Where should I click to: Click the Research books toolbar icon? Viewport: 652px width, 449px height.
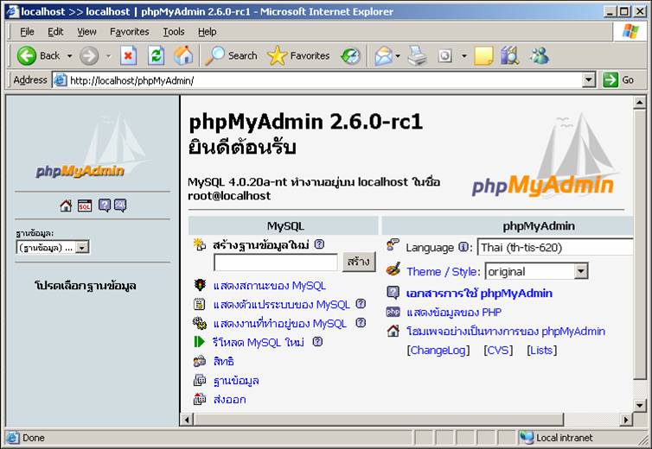tap(510, 55)
